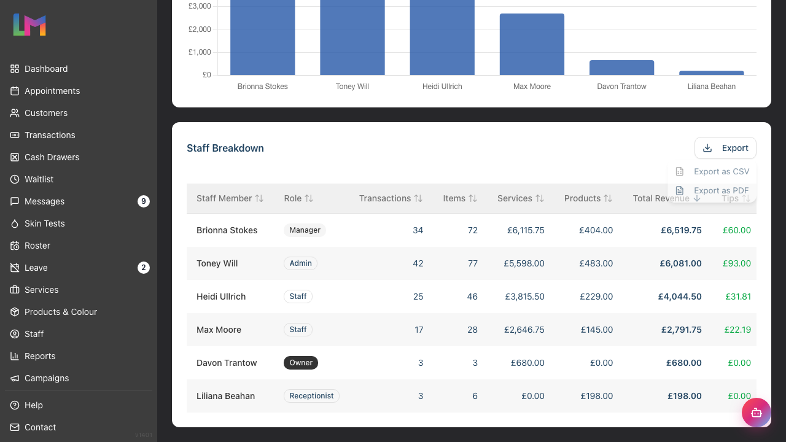Click the Roster calendar-clock icon

15,246
